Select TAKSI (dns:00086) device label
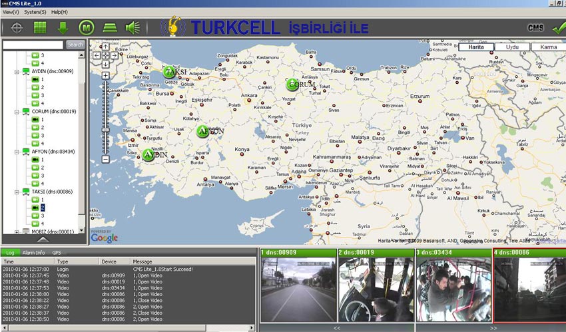Image resolution: width=566 pixels, height=332 pixels. (x=53, y=192)
